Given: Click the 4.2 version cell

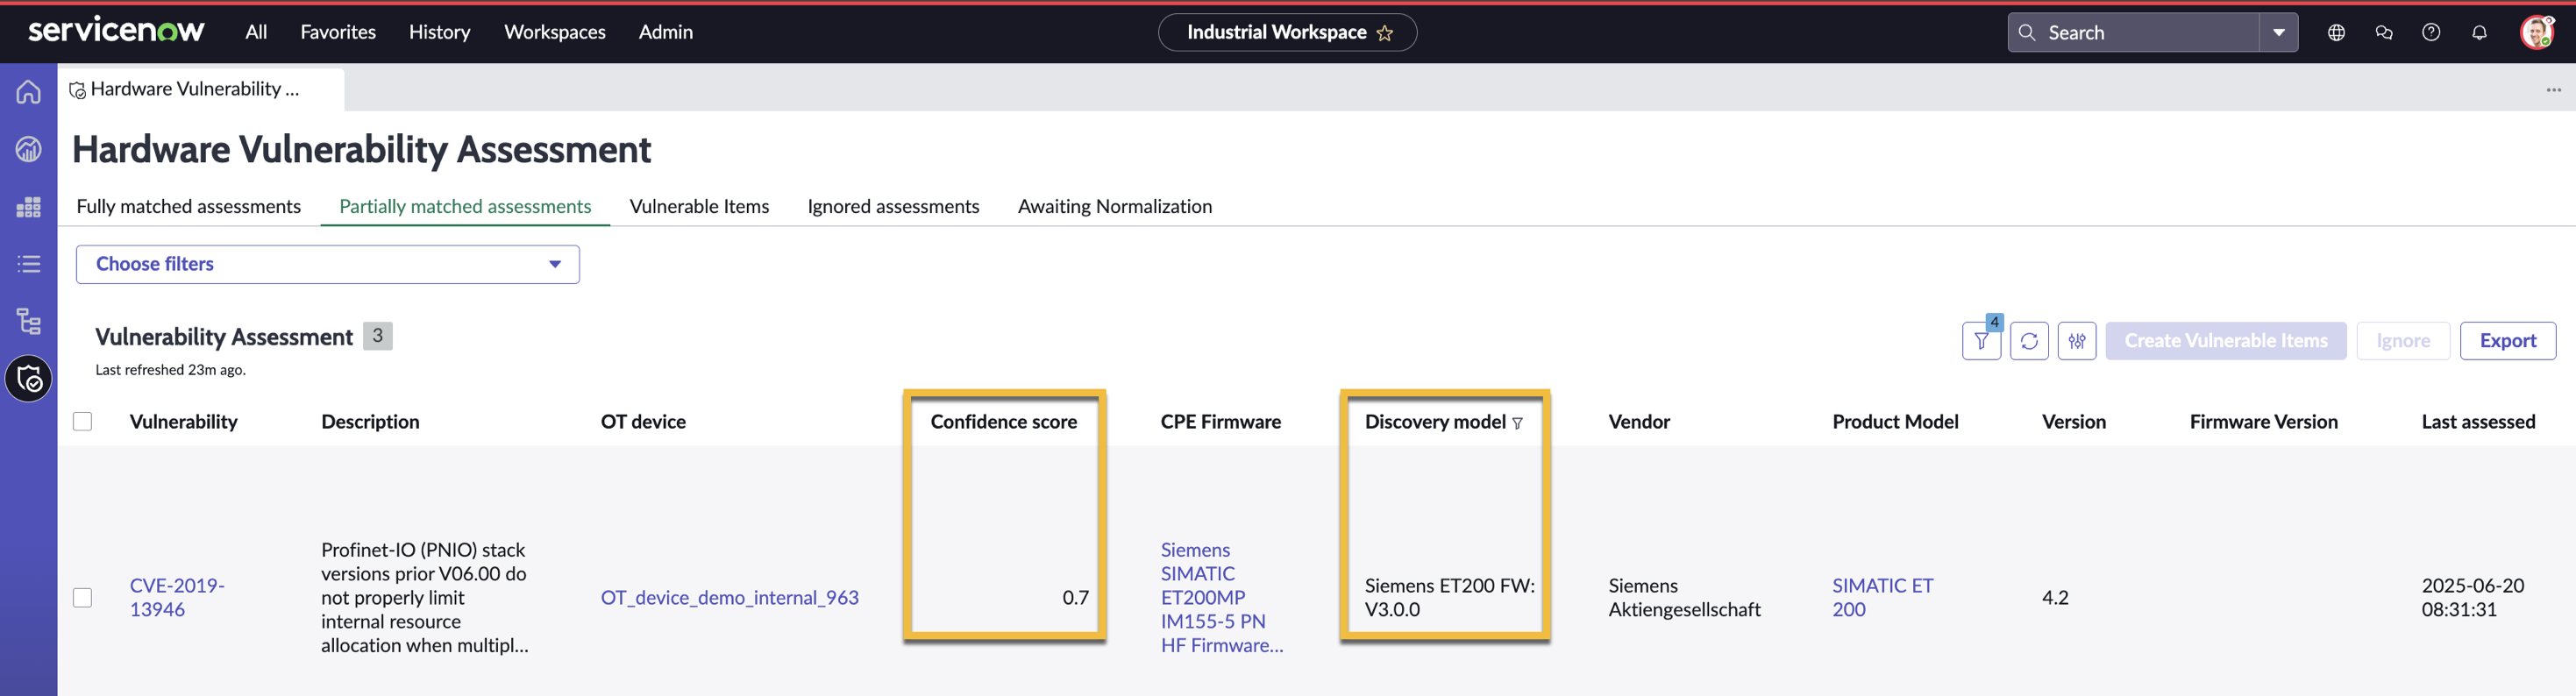Looking at the screenshot, I should pos(2055,597).
